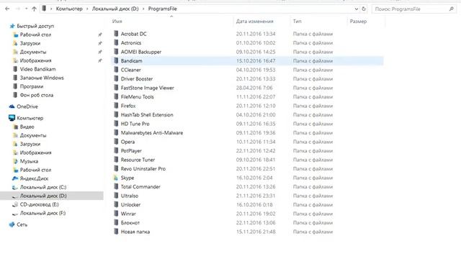Sort by Имя column header
The height and width of the screenshot is (259, 461).
[117, 21]
